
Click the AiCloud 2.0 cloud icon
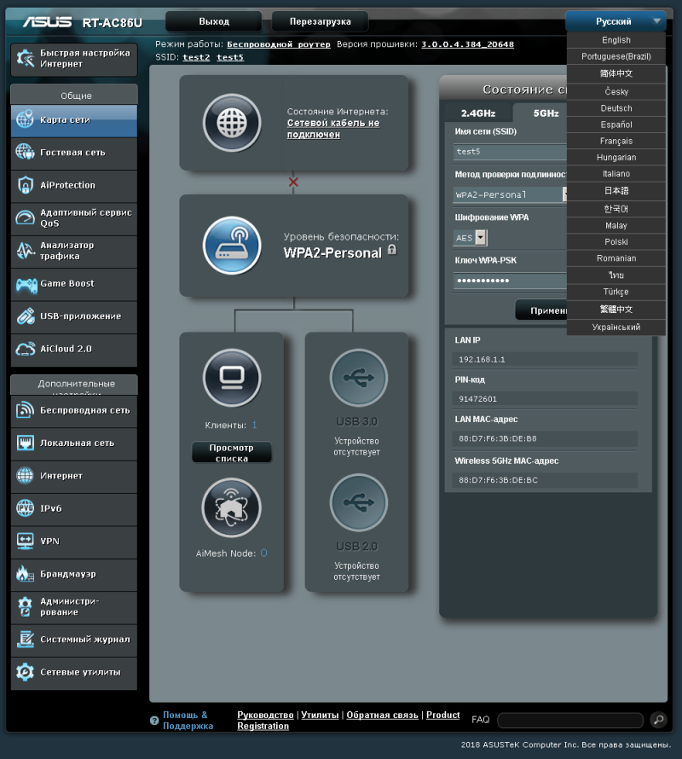point(26,349)
